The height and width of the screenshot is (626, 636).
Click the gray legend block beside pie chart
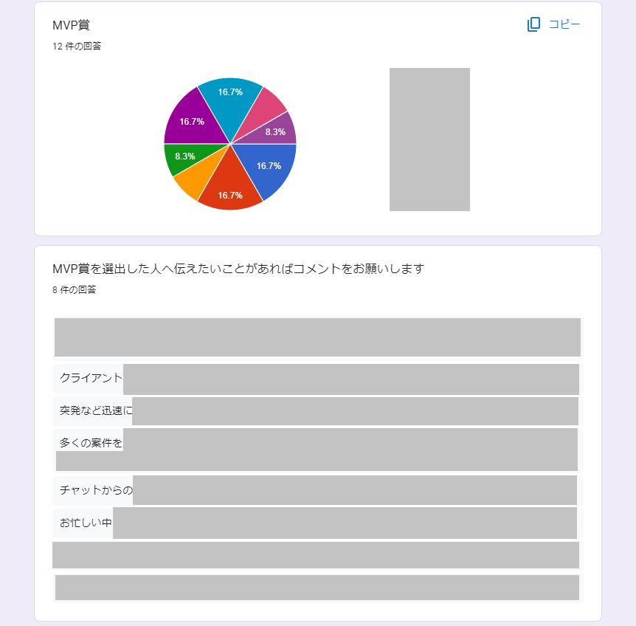[429, 140]
